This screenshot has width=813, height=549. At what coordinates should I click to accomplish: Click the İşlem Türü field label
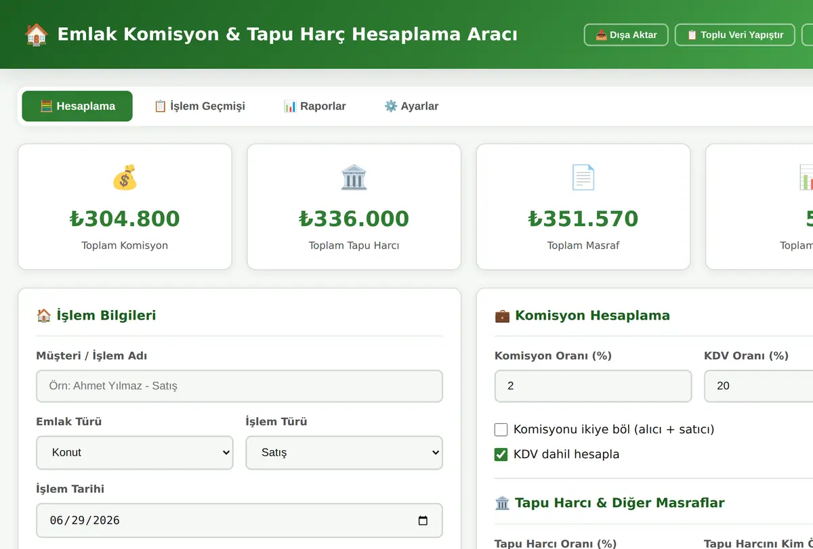coord(276,422)
